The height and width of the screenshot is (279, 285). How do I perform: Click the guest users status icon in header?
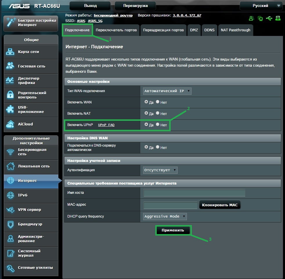point(251,18)
